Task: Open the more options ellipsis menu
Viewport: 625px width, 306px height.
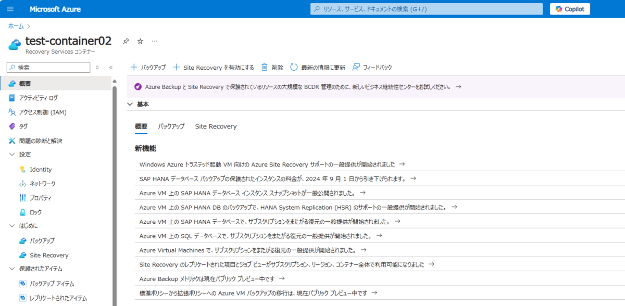Action: point(154,41)
